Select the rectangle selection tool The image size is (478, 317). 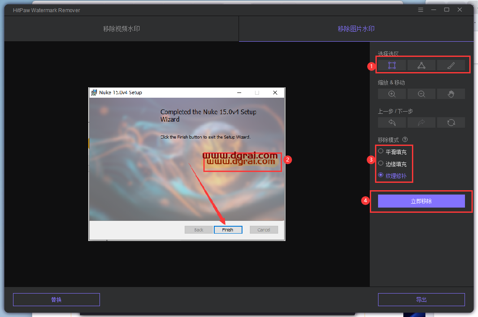click(x=392, y=65)
